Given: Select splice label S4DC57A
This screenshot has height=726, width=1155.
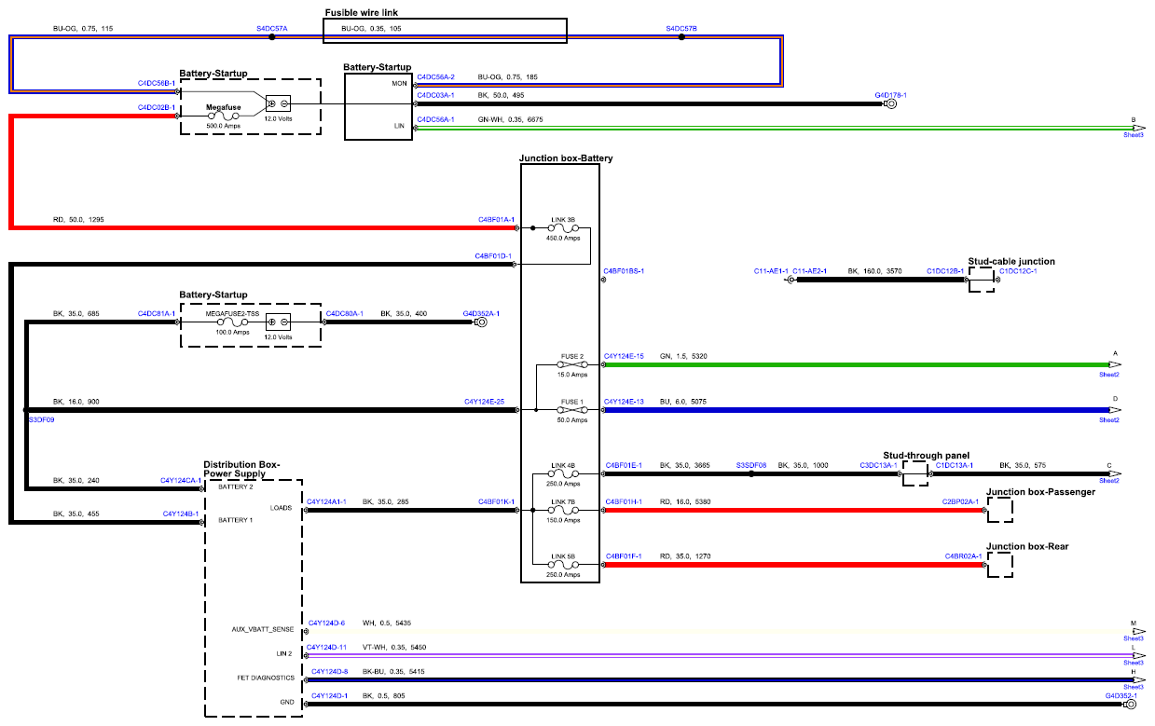Looking at the screenshot, I should pyautogui.click(x=272, y=29).
